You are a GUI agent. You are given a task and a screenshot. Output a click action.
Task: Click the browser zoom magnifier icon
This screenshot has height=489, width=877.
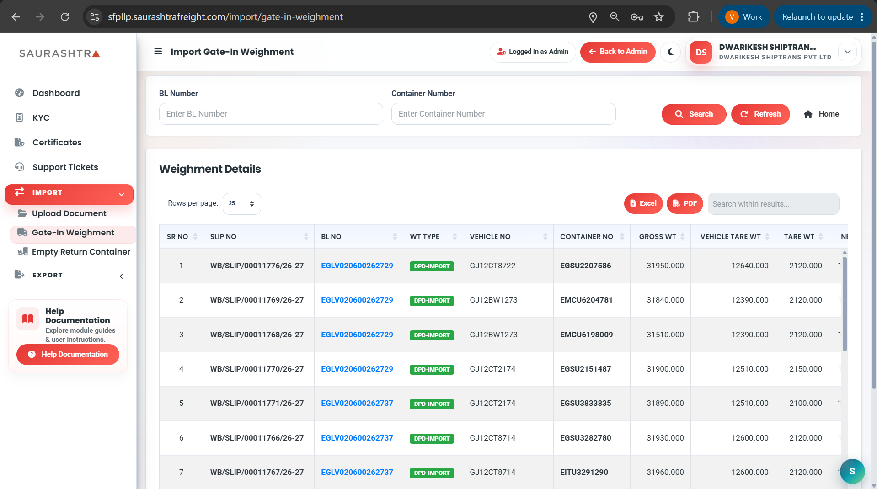pos(615,17)
